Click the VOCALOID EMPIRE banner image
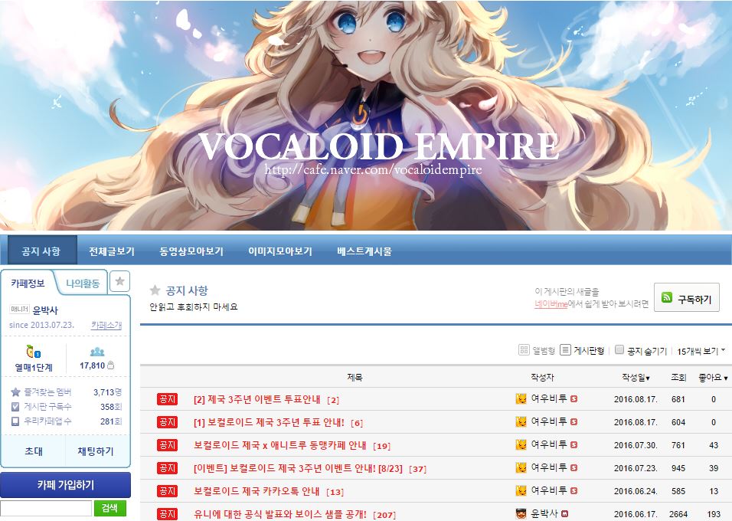Screen dimensions: 732x521 click(x=366, y=115)
